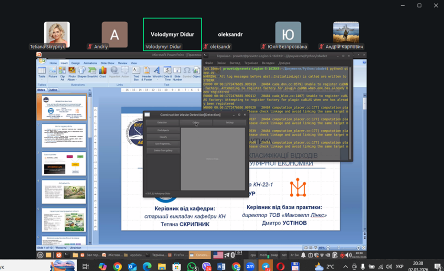Image resolution: width=444 pixels, height=271 pixels.
Task: Switch to the Design ribbon tab
Action: (75, 63)
